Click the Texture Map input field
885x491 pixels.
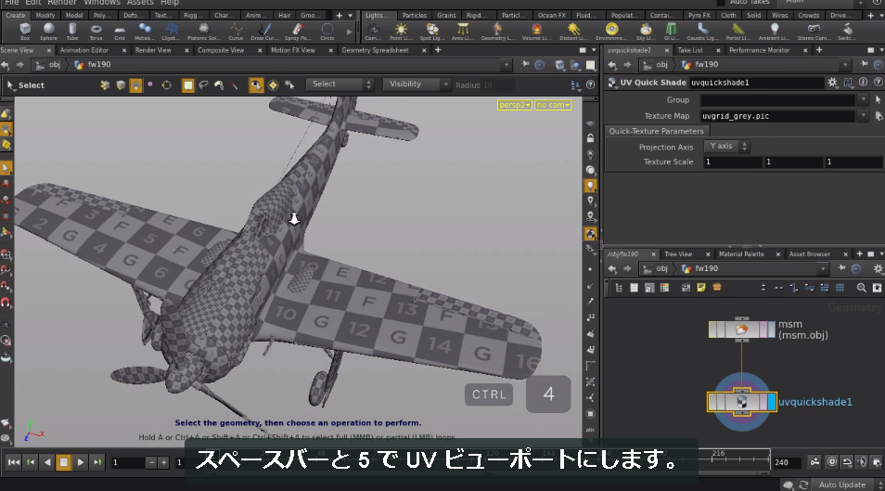point(776,116)
